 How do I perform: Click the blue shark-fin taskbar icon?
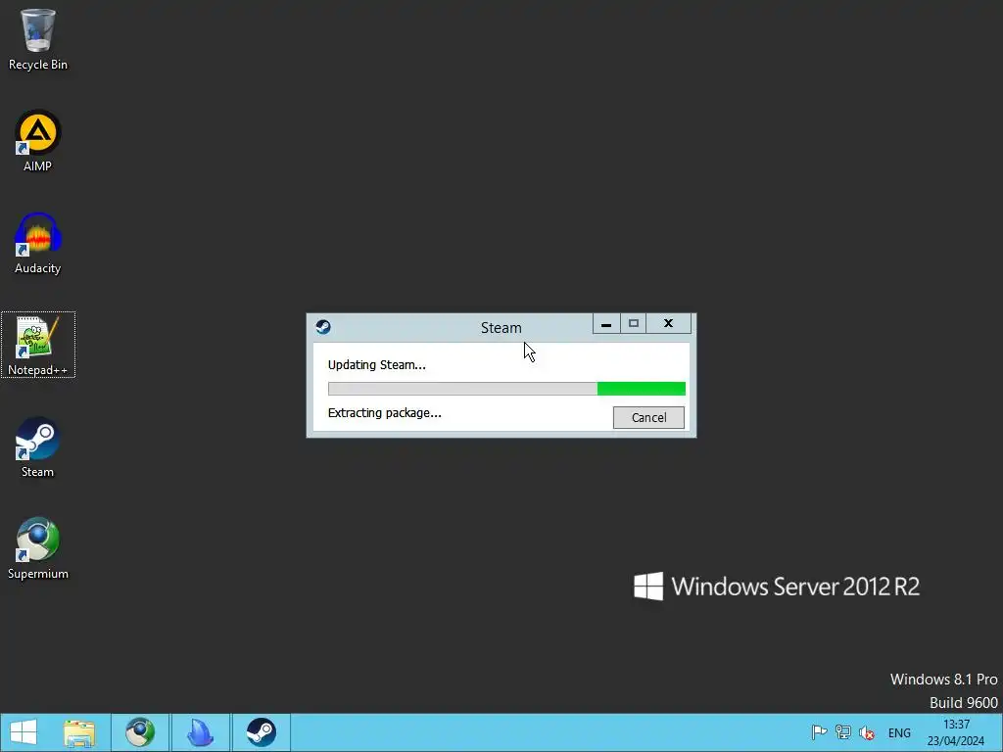pyautogui.click(x=200, y=732)
